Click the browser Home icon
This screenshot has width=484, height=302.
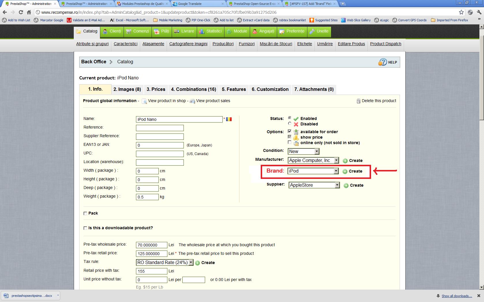[x=29, y=12]
